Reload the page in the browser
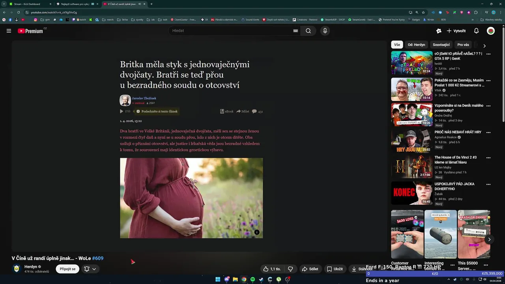The image size is (505, 284). click(x=18, y=12)
